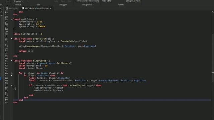The image size is (214, 120).
Task: Click 'pairs(players)' on line 46
Action: pyautogui.click(x=50, y=73)
